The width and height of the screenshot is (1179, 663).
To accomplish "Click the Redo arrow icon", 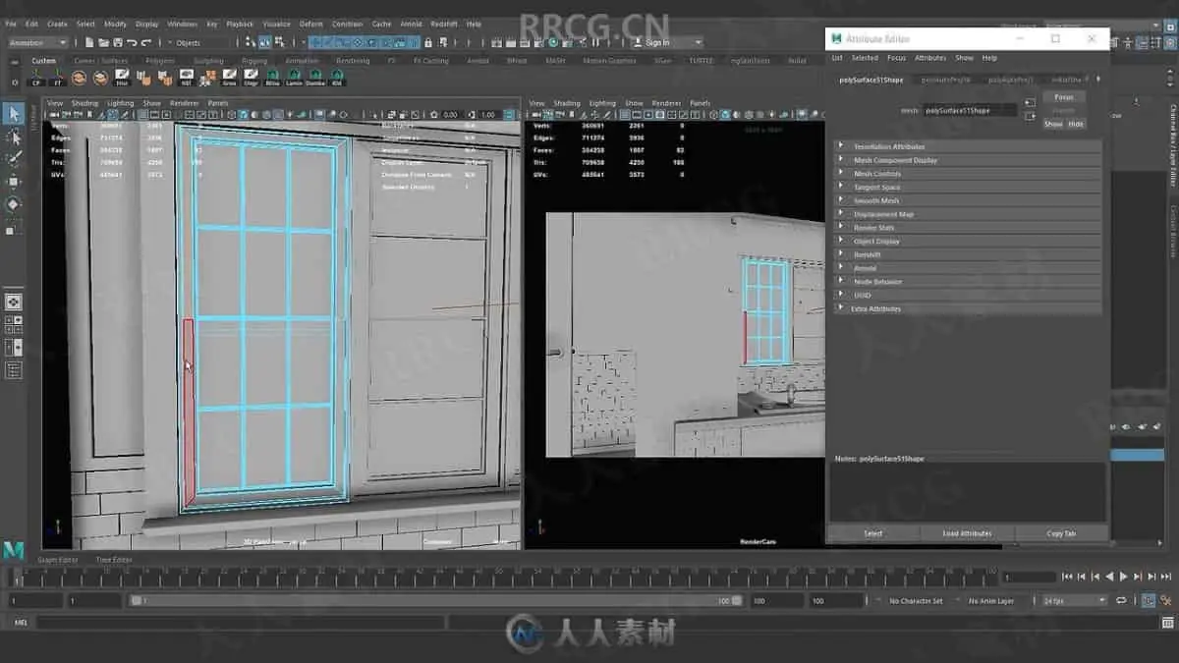I will [x=145, y=42].
